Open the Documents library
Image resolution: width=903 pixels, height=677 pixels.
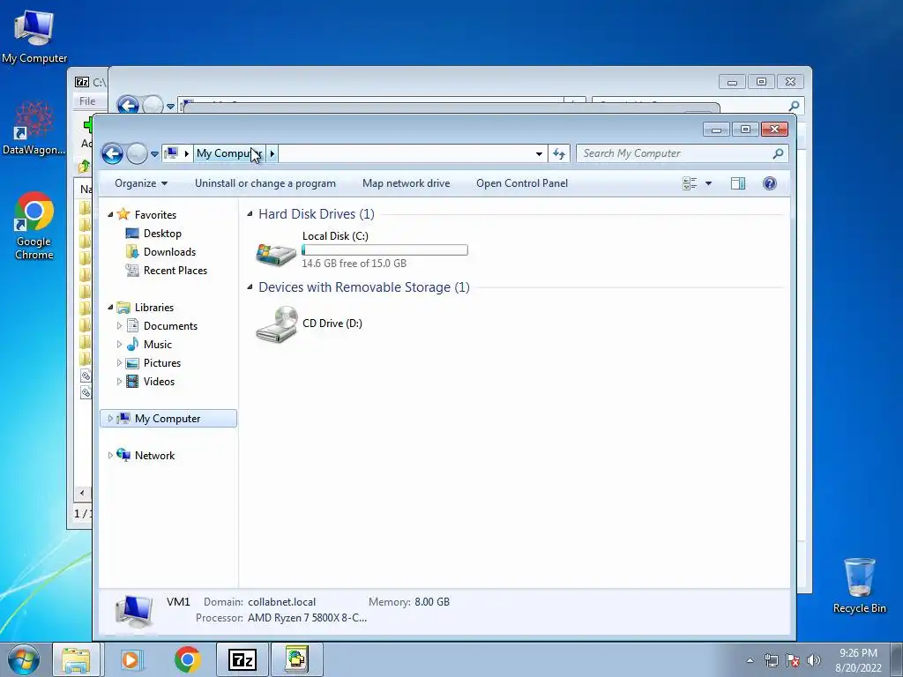[170, 326]
